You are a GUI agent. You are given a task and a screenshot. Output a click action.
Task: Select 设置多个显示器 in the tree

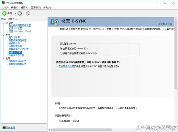[x=17, y=55]
